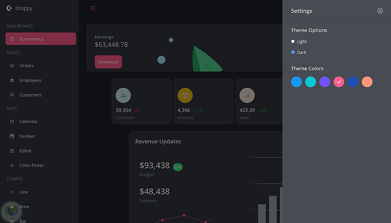
Task: Click the shoppy logo icon
Action: (9, 8)
